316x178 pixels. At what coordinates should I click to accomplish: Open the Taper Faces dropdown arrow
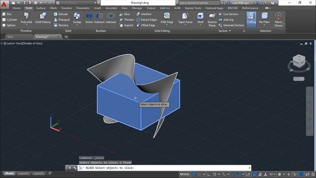click(x=185, y=25)
